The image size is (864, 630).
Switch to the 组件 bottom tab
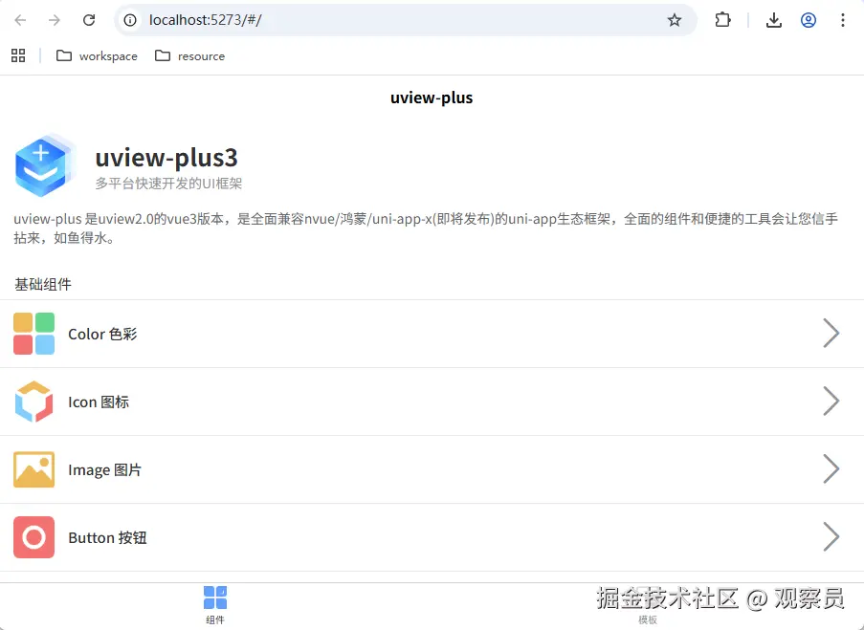(215, 605)
